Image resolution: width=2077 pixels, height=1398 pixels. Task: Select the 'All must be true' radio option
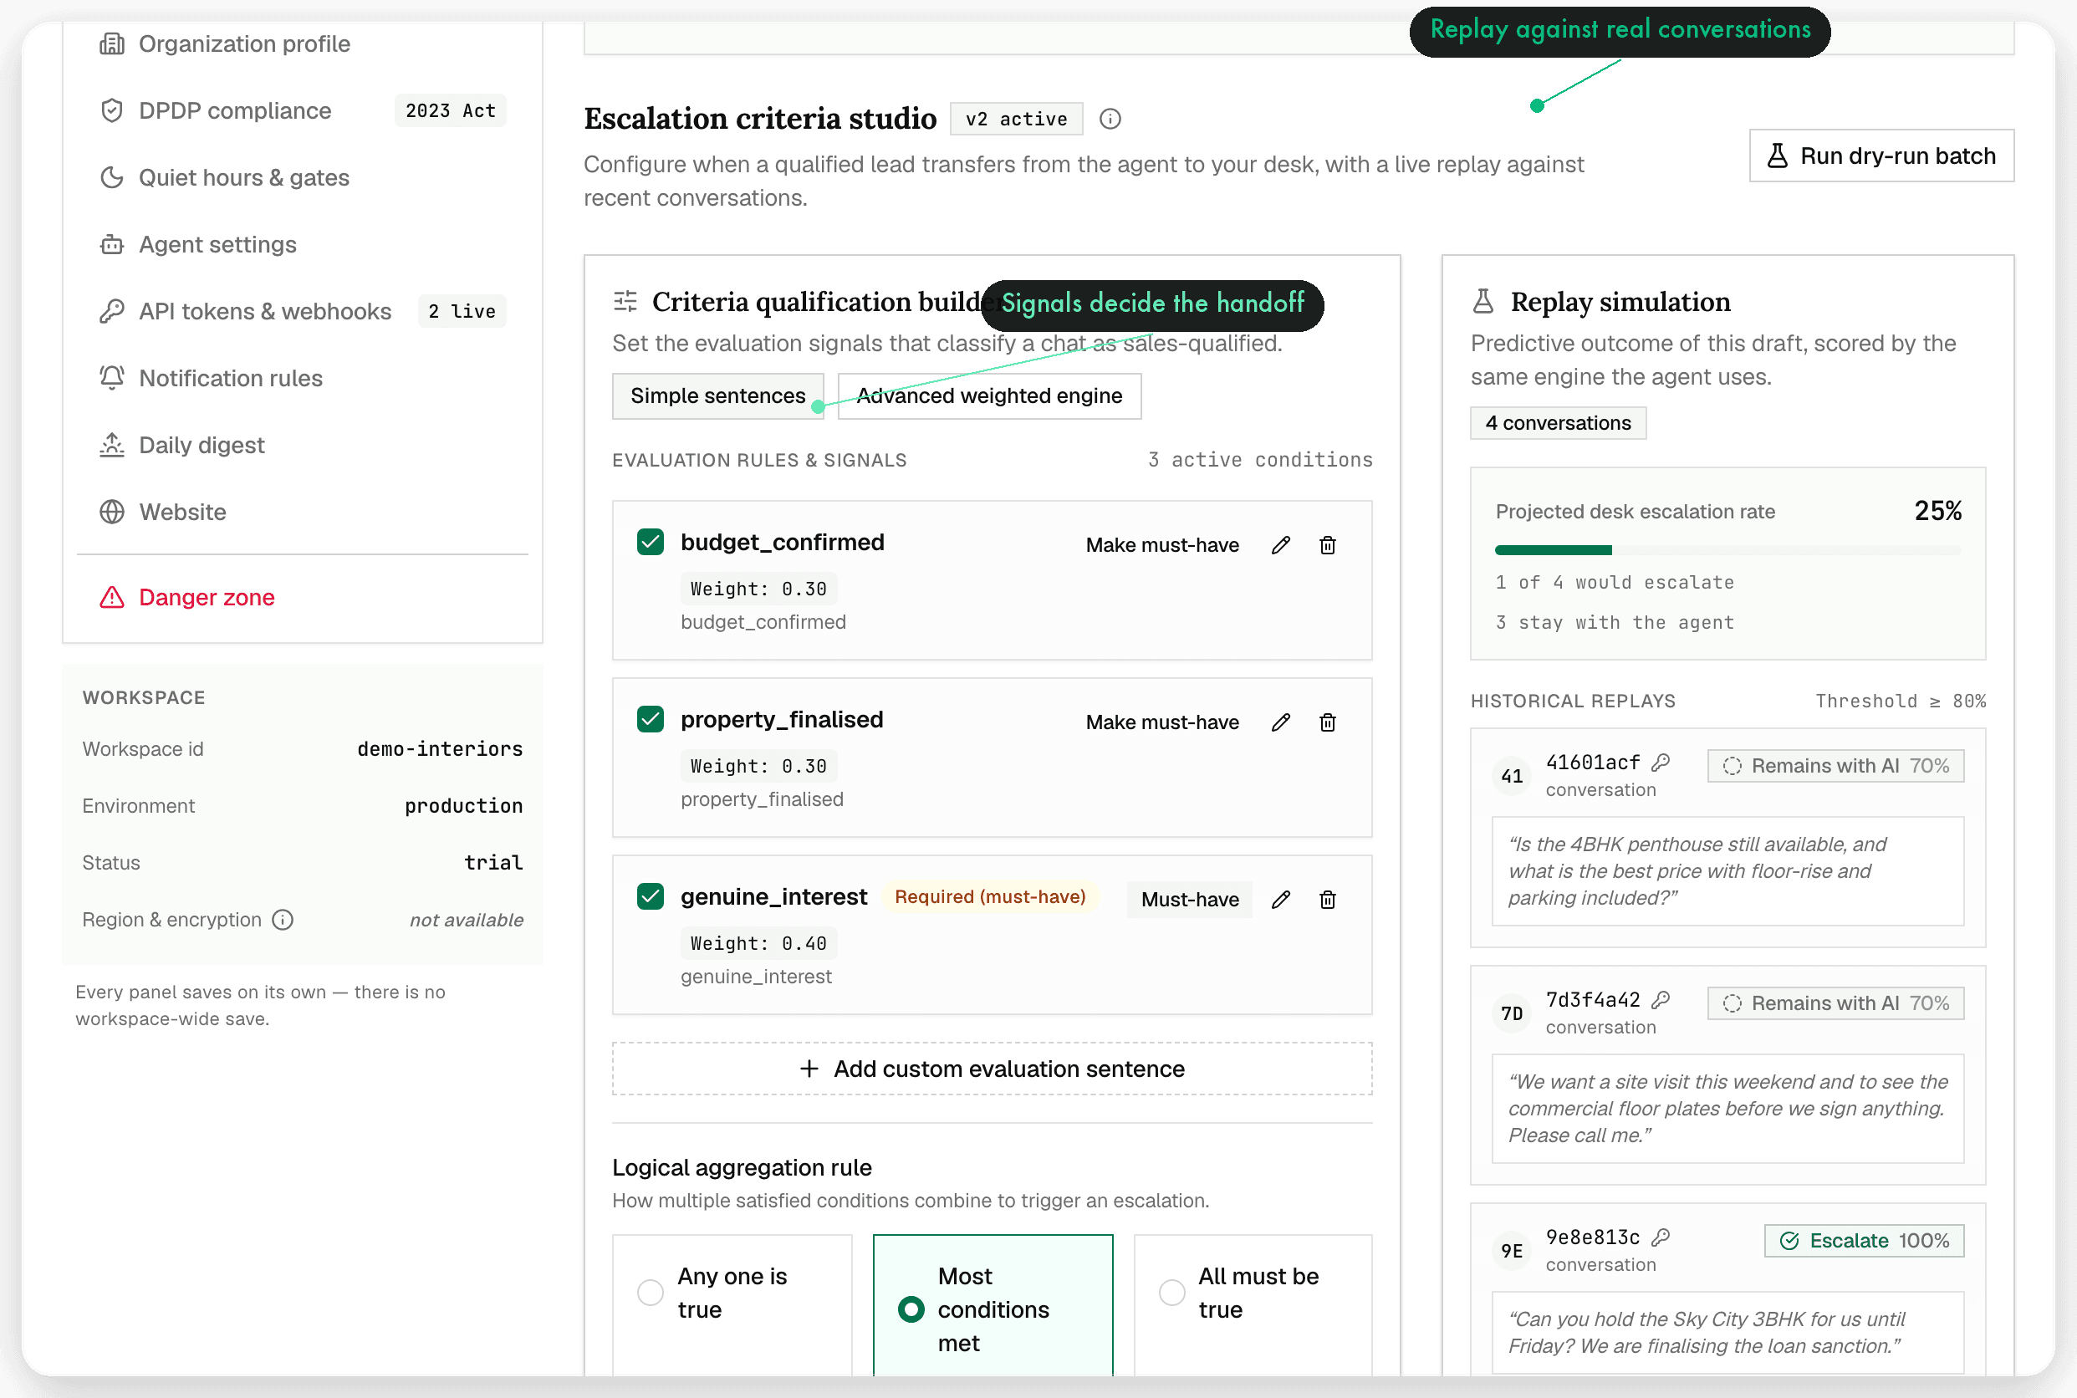(1172, 1292)
